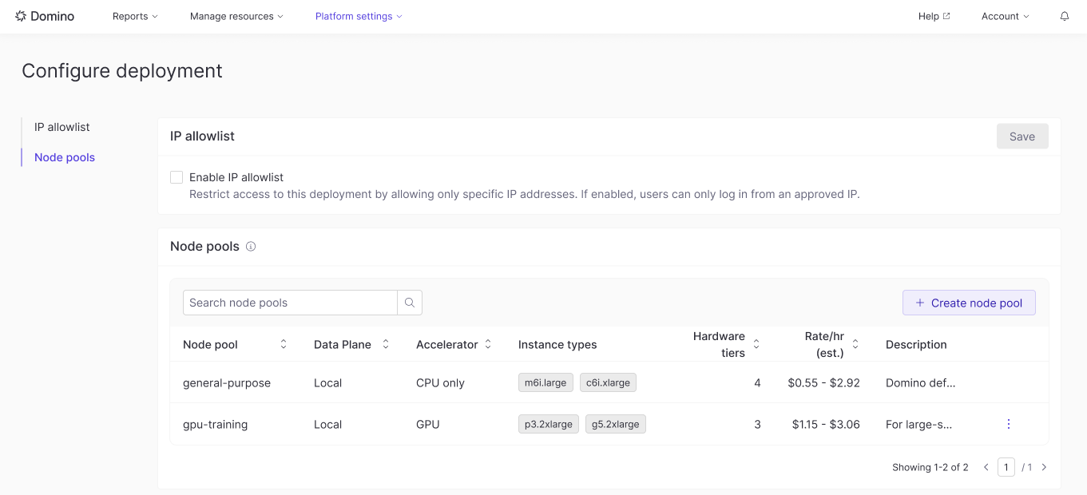
Task: Open the Help link
Action: click(x=934, y=16)
